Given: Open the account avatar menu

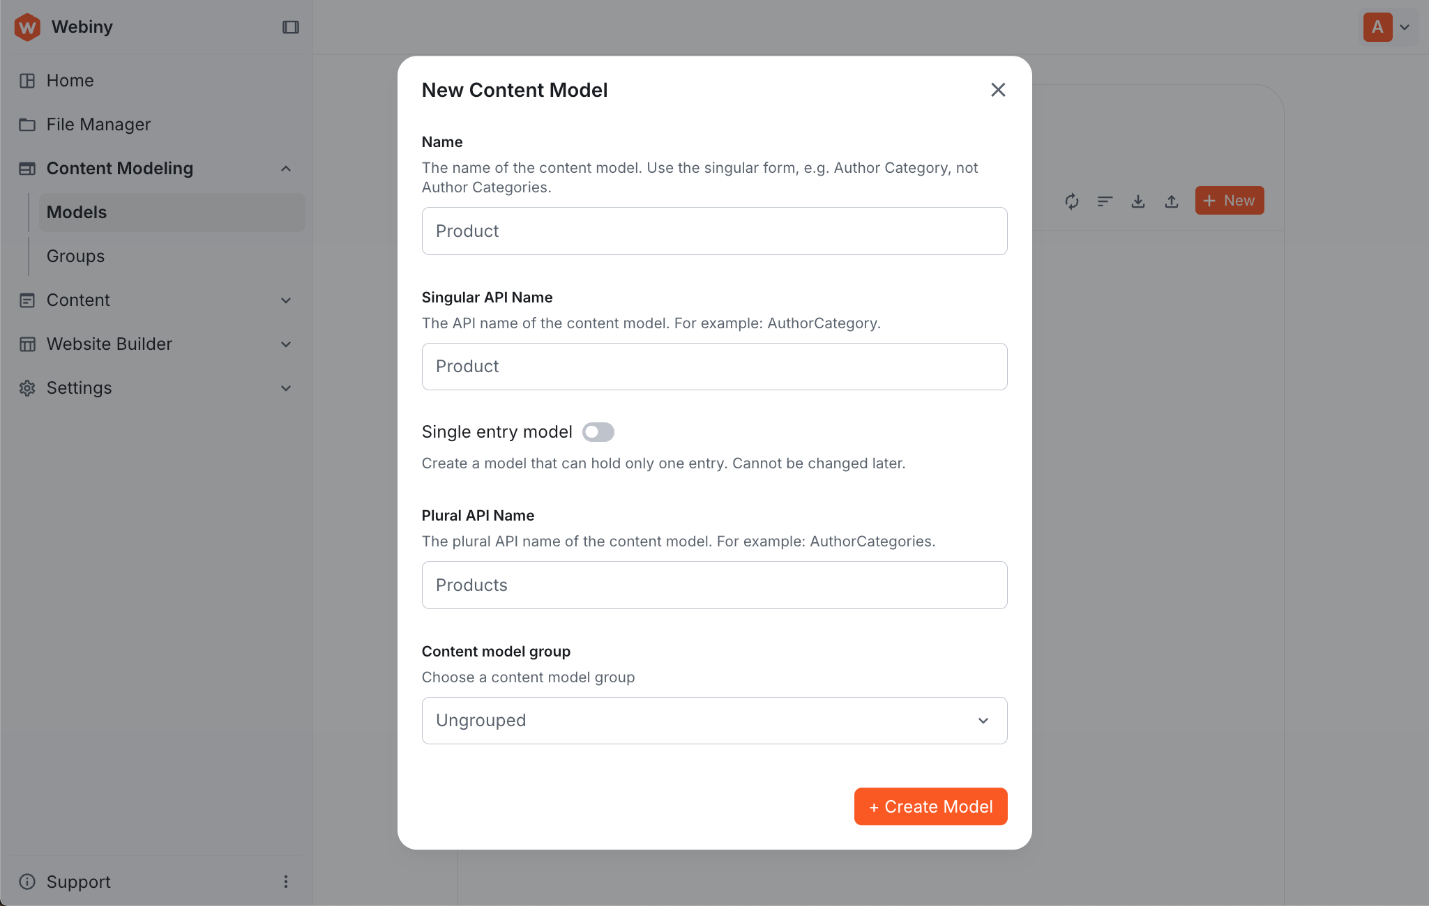Looking at the screenshot, I should point(1388,26).
